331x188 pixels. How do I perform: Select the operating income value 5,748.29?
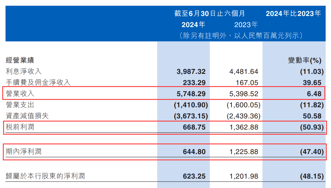(x=191, y=94)
